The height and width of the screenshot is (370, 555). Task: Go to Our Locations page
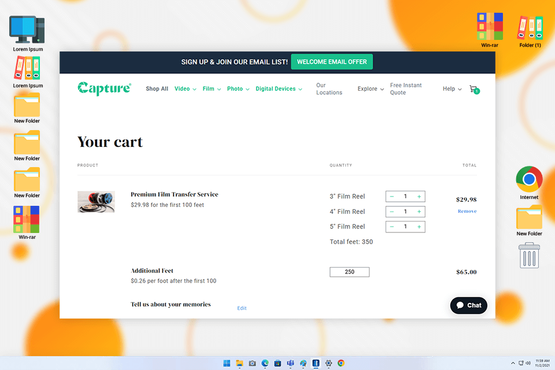coord(329,89)
